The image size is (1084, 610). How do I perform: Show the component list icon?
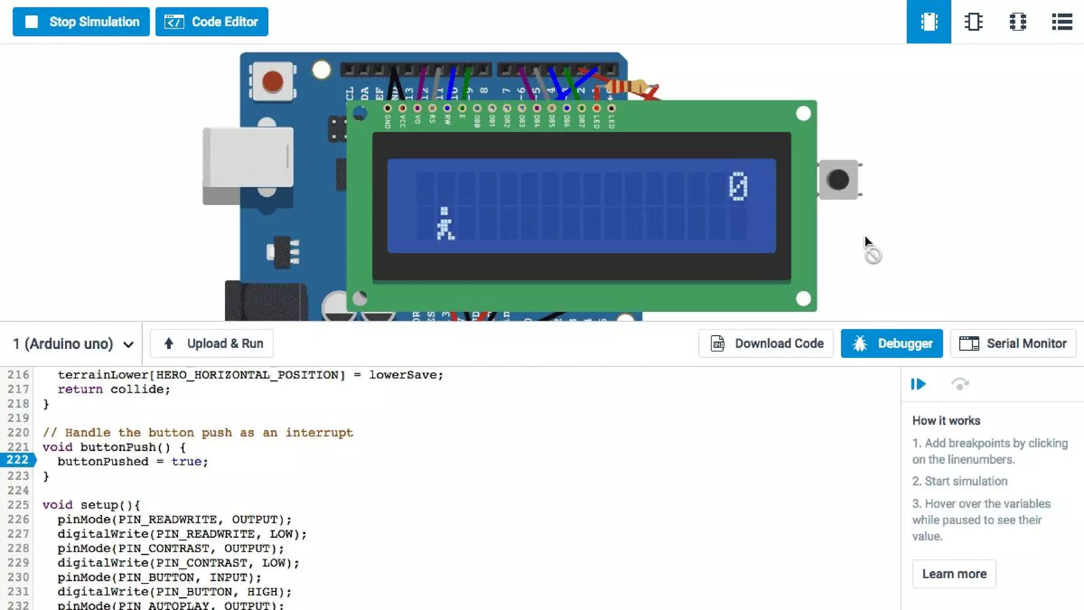1061,22
